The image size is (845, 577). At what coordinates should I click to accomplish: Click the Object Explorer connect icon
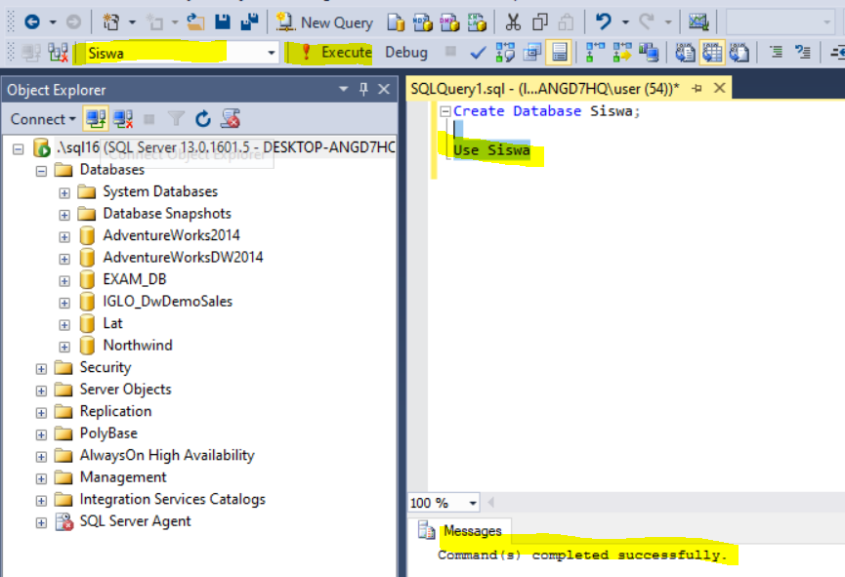[96, 118]
